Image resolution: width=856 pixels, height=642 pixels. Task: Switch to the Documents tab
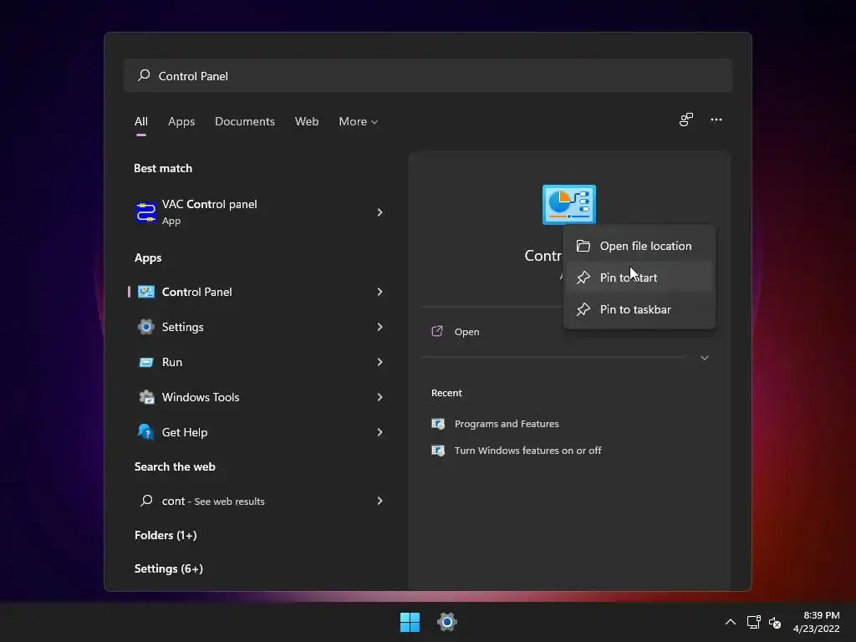pyautogui.click(x=245, y=121)
